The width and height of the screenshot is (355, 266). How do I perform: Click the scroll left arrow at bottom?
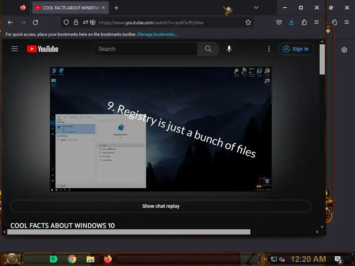[x=5, y=232]
